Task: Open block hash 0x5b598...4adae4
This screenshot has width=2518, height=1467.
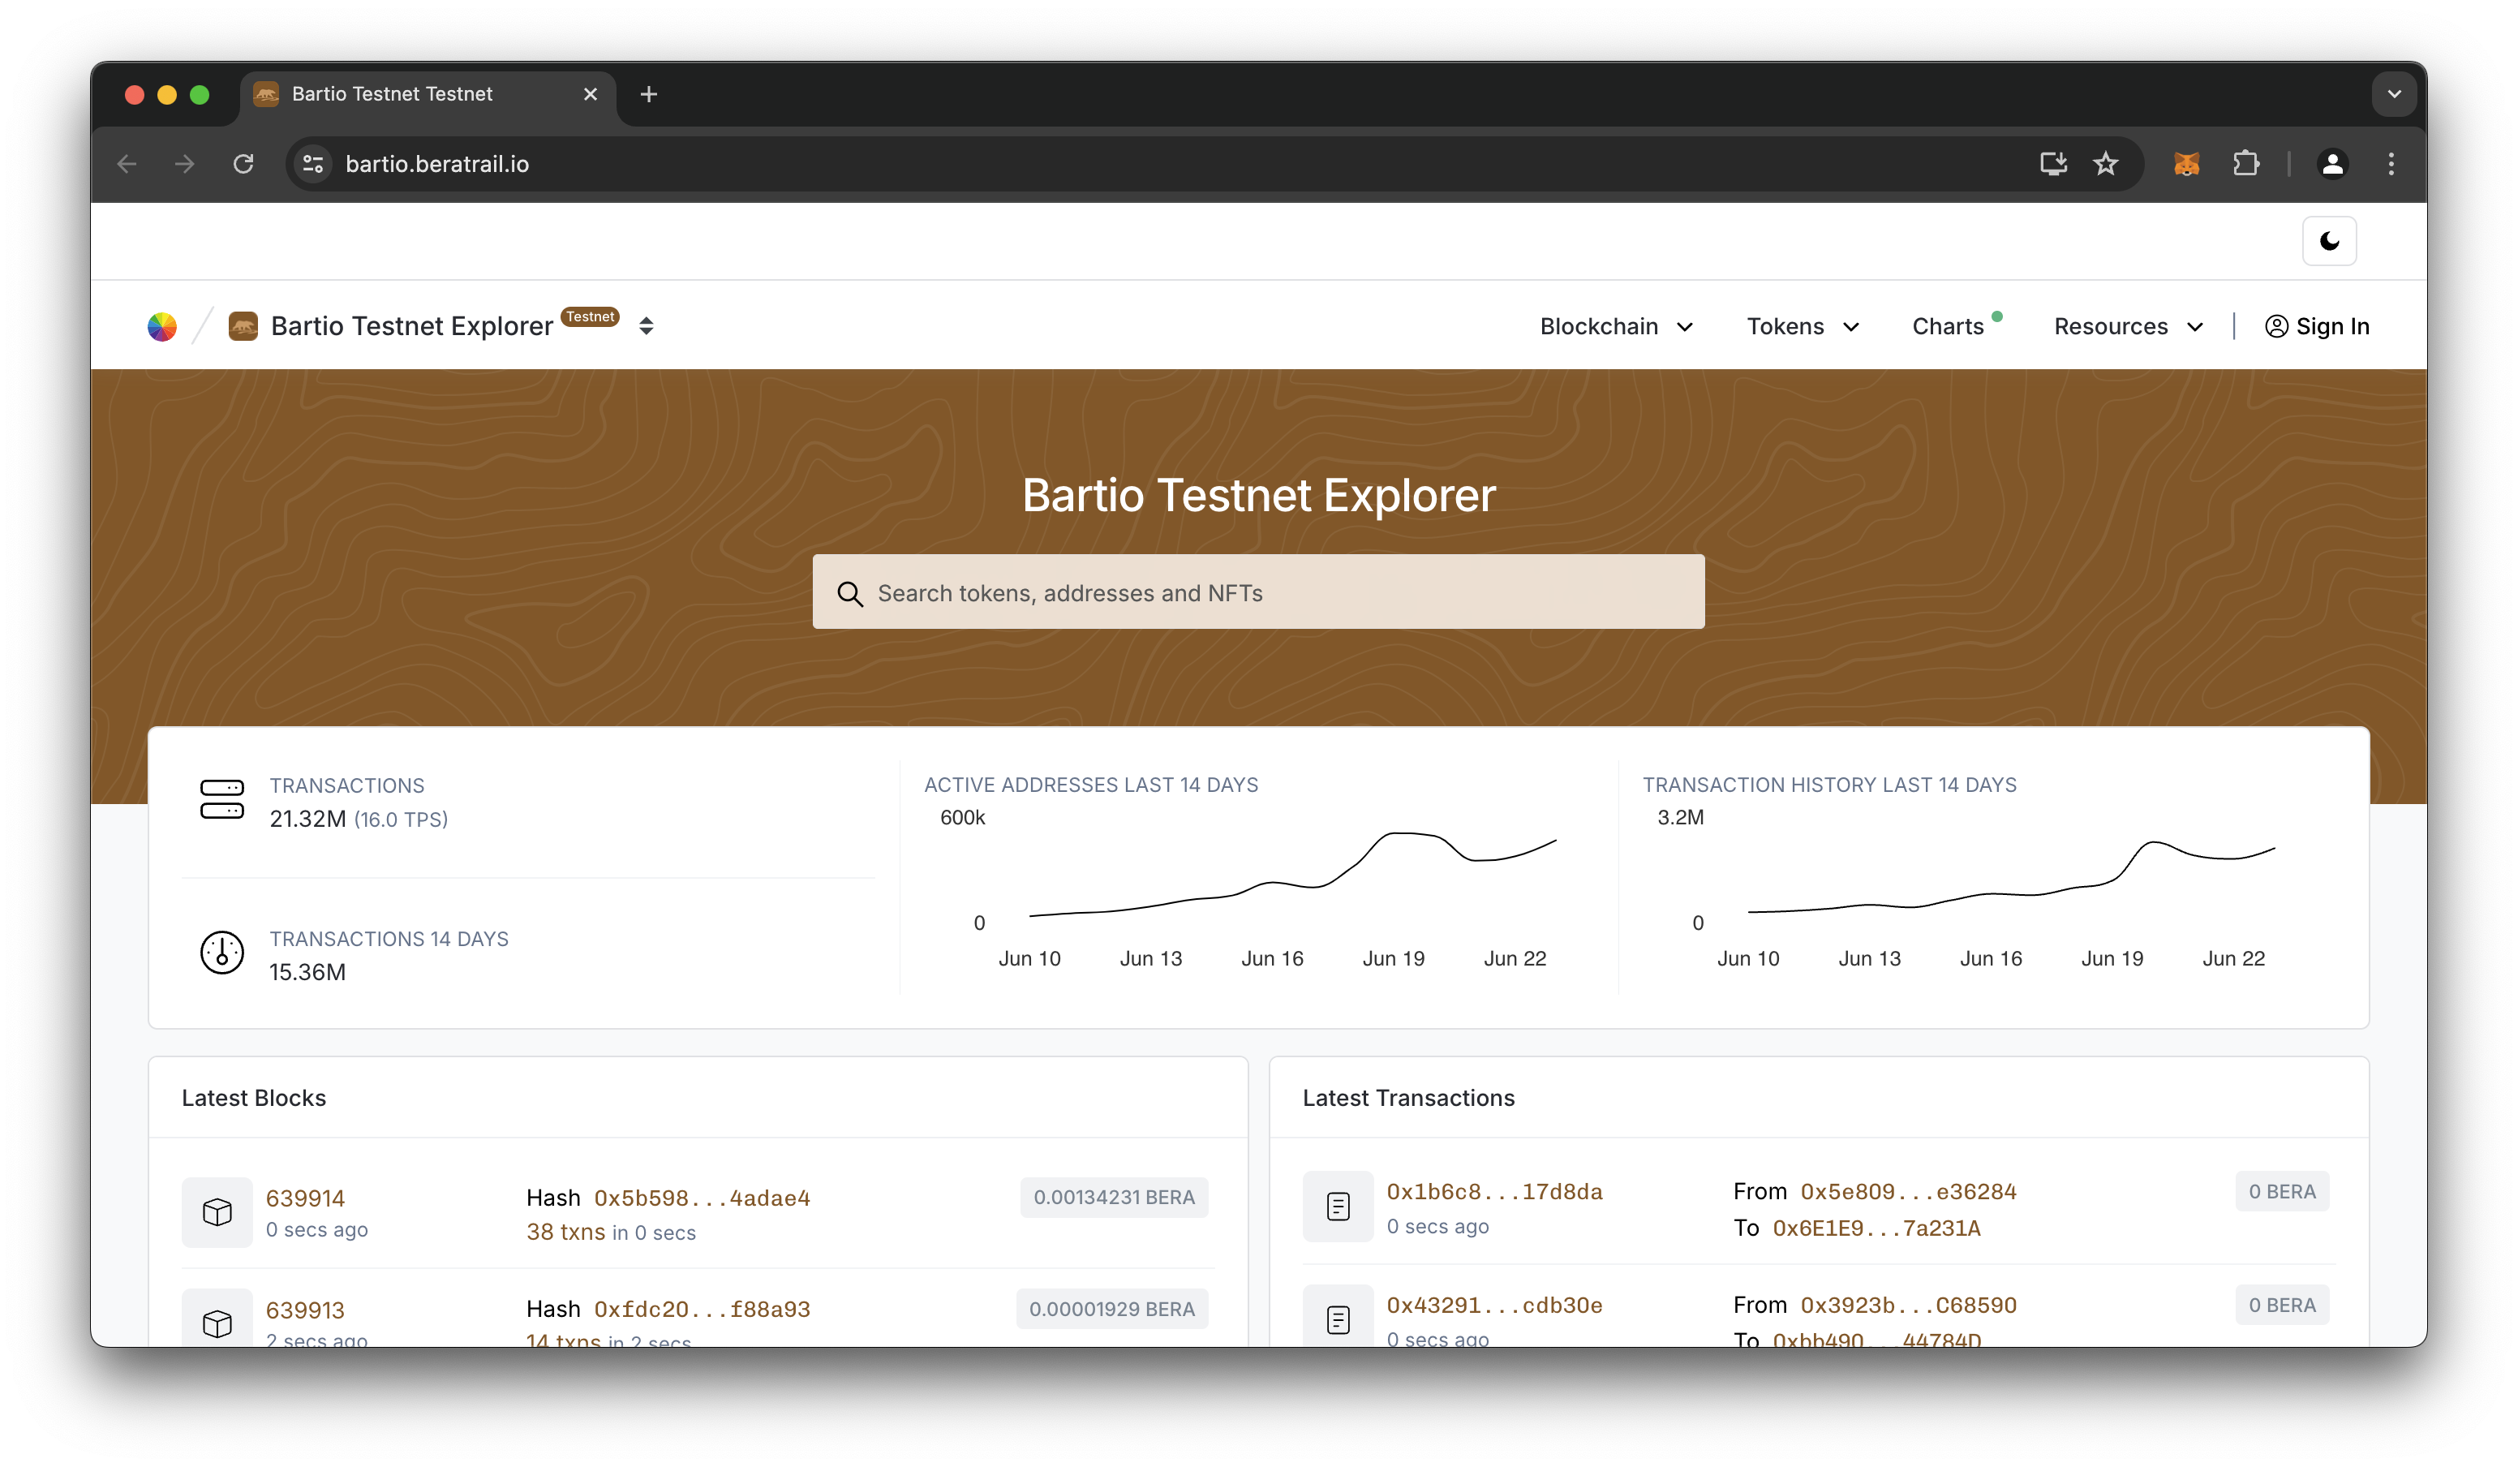Action: coord(702,1197)
